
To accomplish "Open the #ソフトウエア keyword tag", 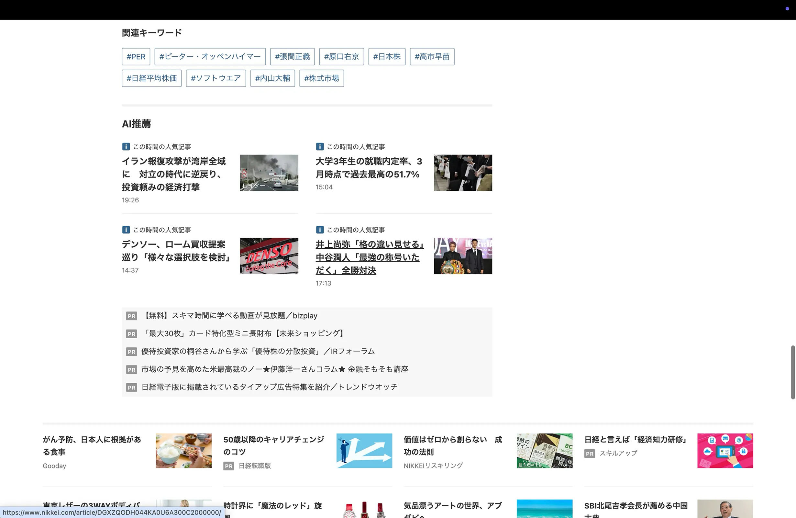I will 216,78.
